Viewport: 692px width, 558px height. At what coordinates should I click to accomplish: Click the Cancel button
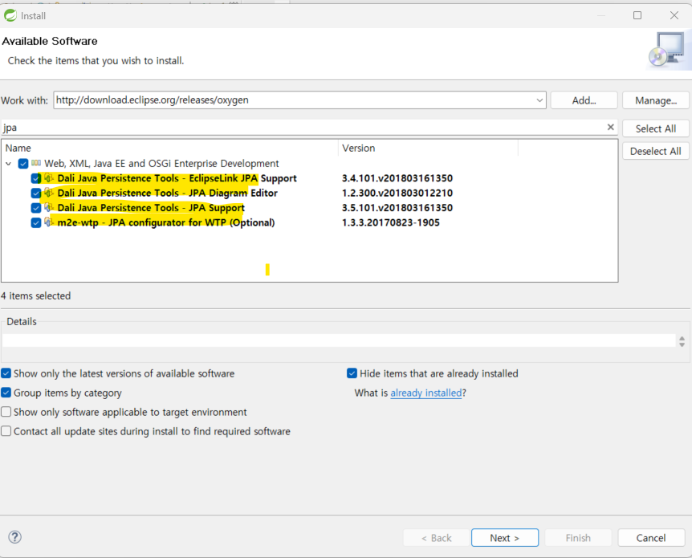[651, 538]
